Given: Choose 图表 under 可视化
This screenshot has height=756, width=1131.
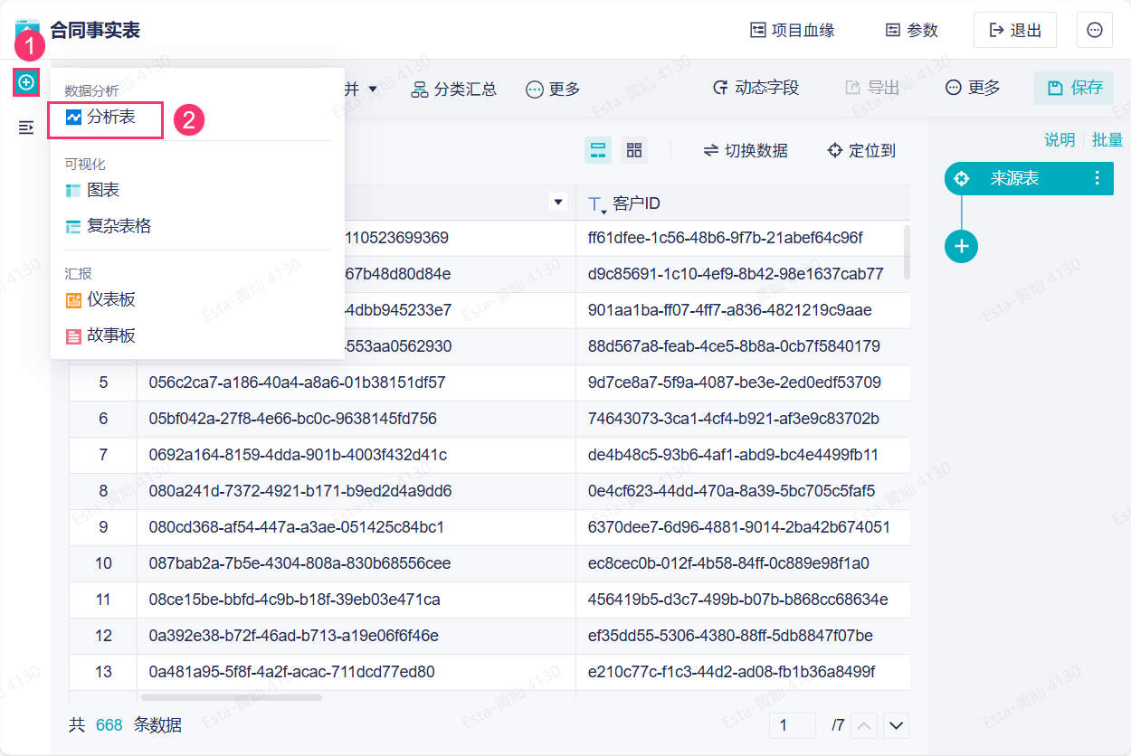Looking at the screenshot, I should 92,190.
